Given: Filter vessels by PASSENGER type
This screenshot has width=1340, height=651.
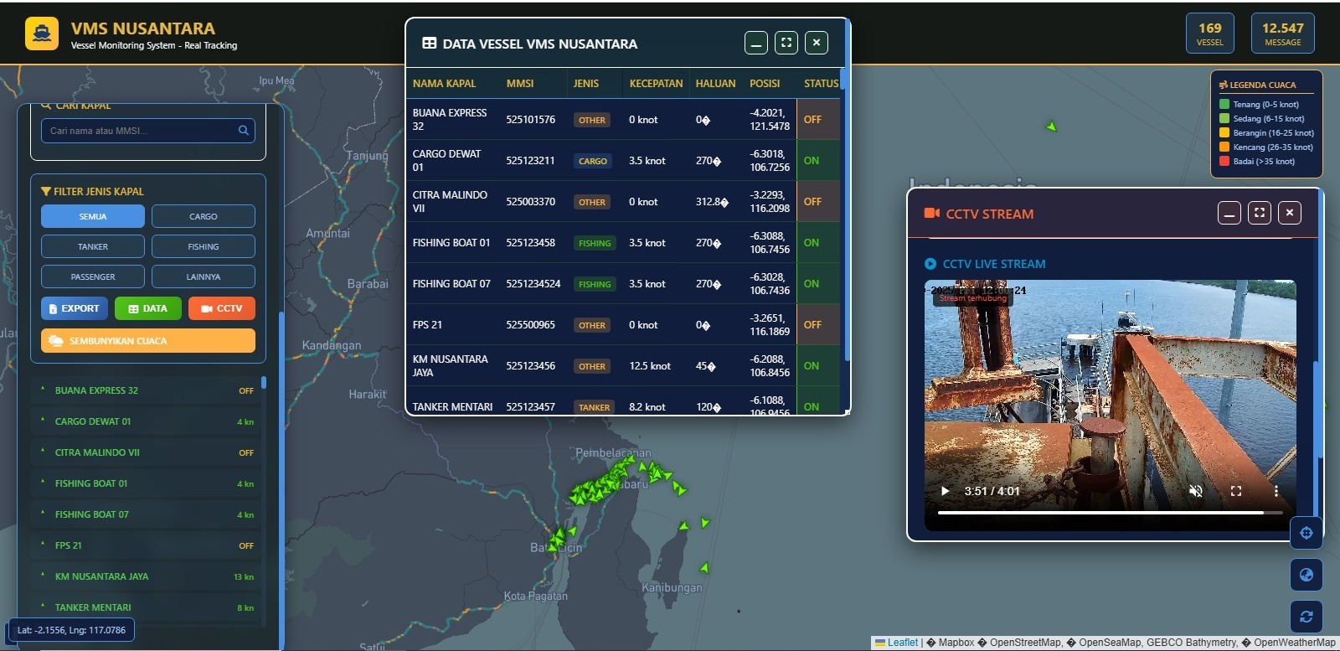Looking at the screenshot, I should pyautogui.click(x=93, y=276).
